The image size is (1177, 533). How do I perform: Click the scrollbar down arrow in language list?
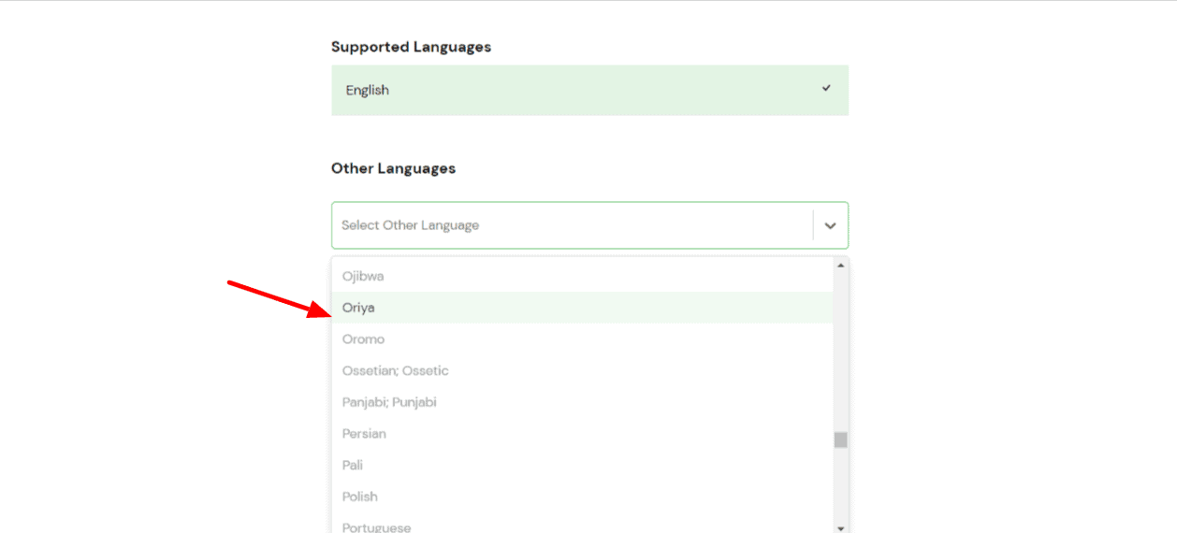tap(840, 527)
